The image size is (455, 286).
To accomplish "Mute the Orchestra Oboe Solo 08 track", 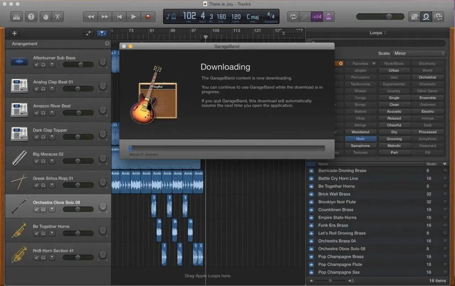I will tap(36, 209).
